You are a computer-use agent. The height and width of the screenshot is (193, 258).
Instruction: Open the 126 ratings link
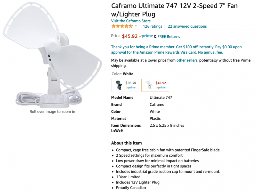(152, 26)
